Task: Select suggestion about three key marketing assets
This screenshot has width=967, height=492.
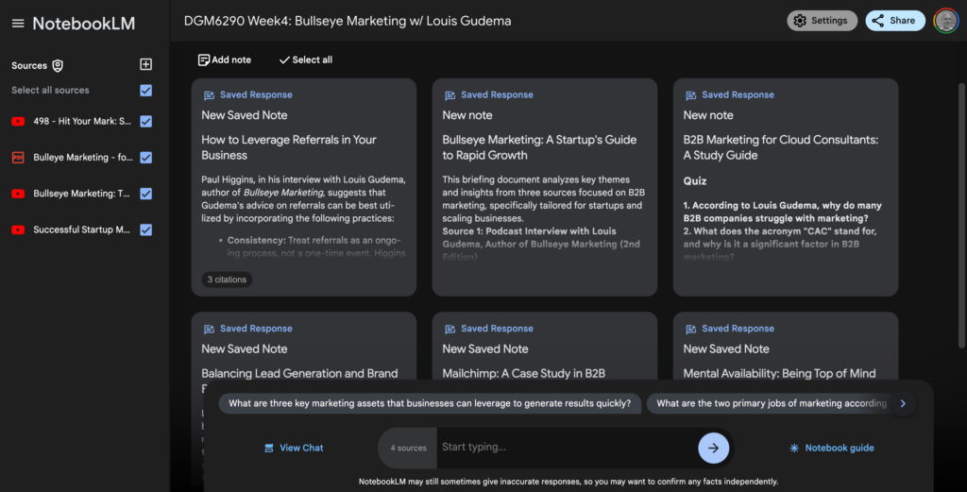Action: pyautogui.click(x=430, y=404)
